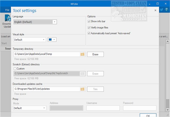Image resolution: width=170 pixels, height=117 pixels.
Task: Open the Twitter link icon
Action: point(161,10)
